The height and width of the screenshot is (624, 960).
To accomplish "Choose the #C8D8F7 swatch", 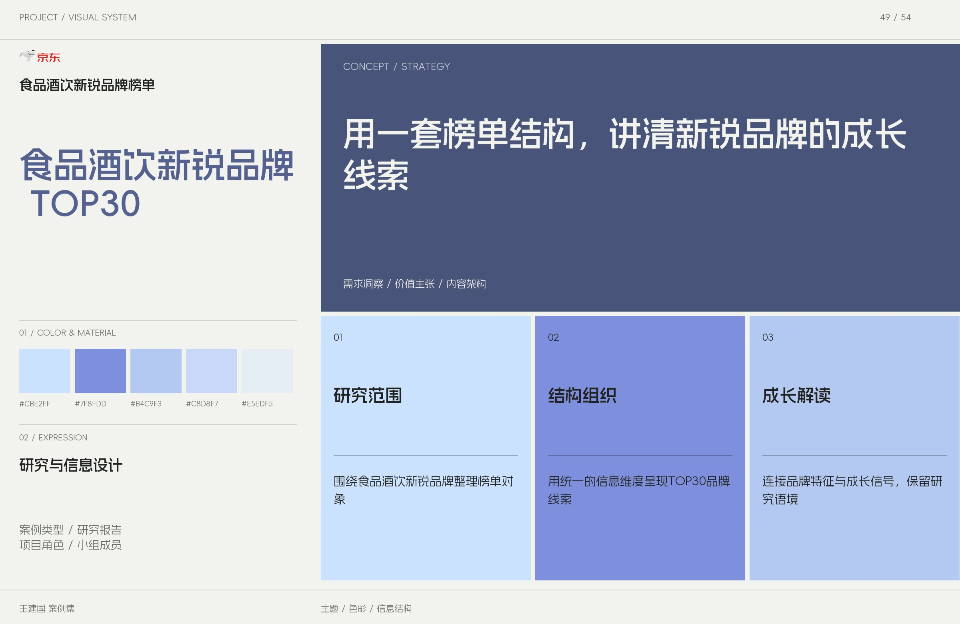I will coord(212,371).
